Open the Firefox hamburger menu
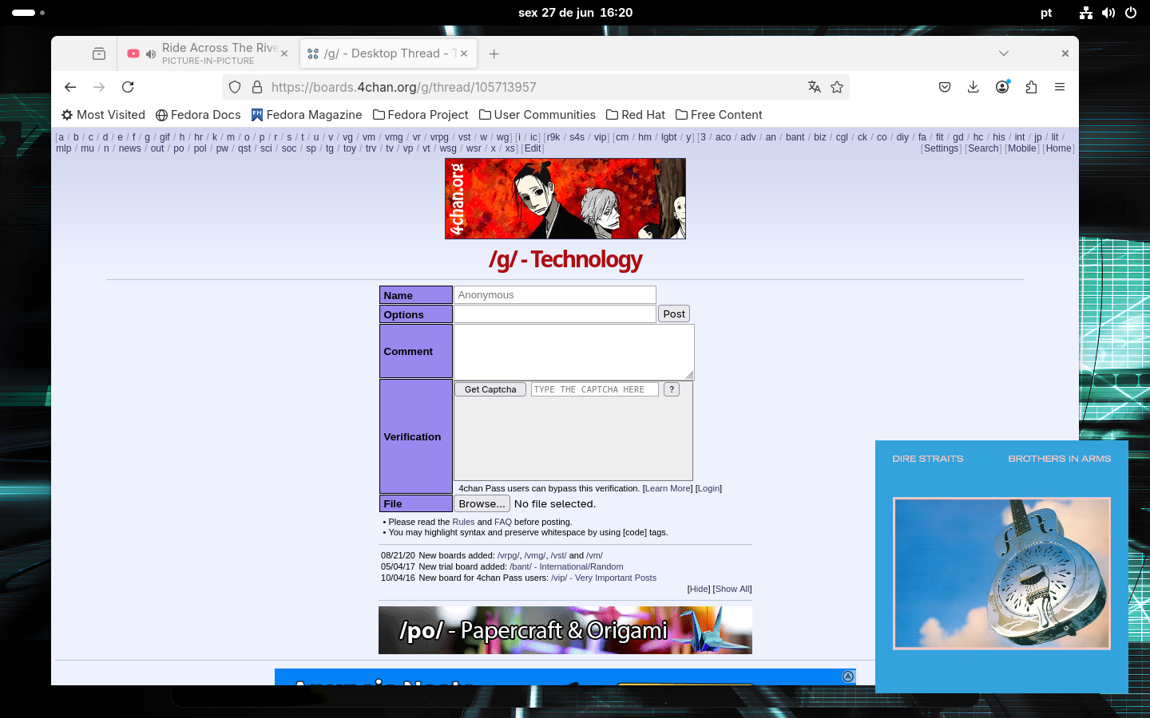Image resolution: width=1150 pixels, height=718 pixels. [1060, 87]
